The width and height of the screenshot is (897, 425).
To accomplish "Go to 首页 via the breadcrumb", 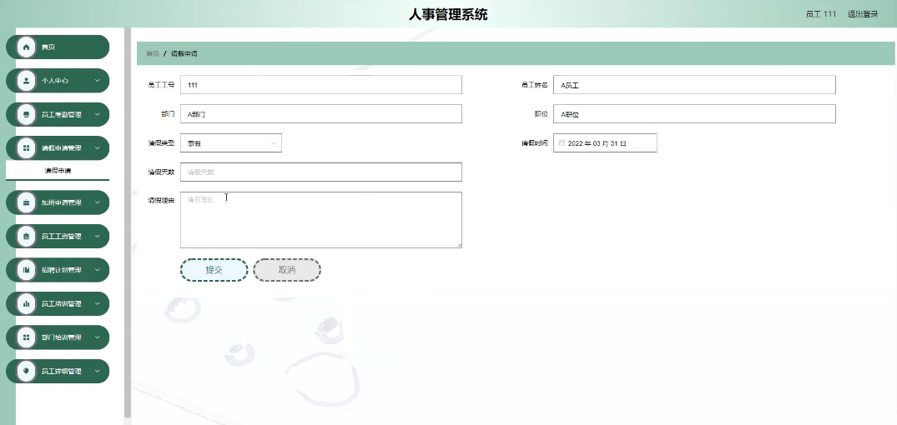I will click(x=153, y=53).
